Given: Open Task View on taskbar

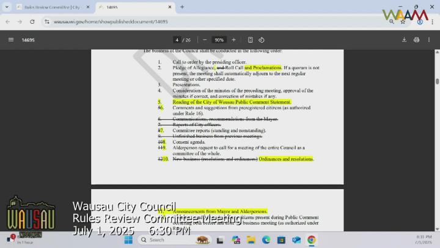Looking at the screenshot, I should (220, 240).
